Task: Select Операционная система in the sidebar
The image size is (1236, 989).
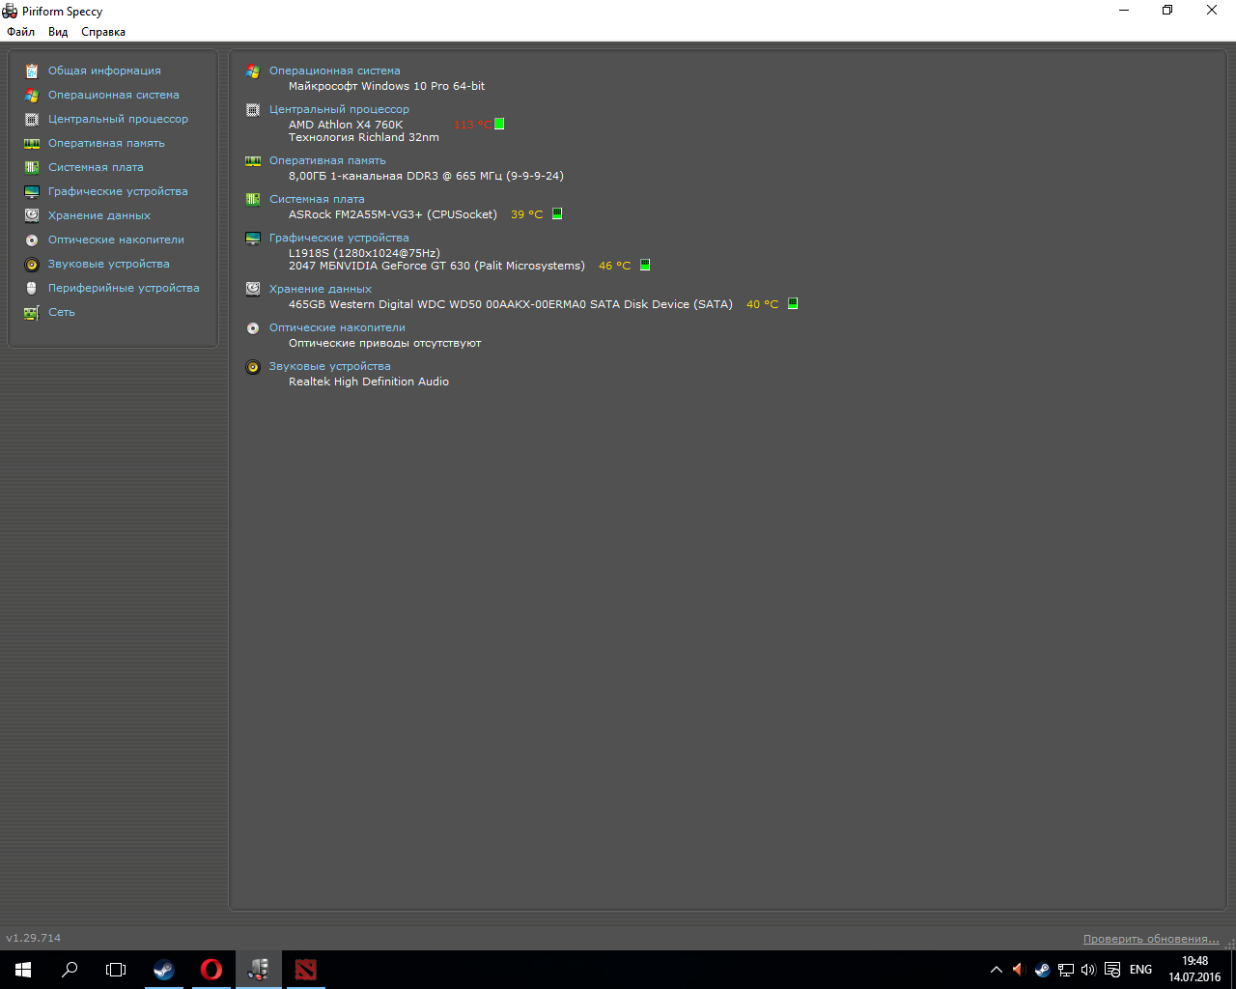Action: 114,95
